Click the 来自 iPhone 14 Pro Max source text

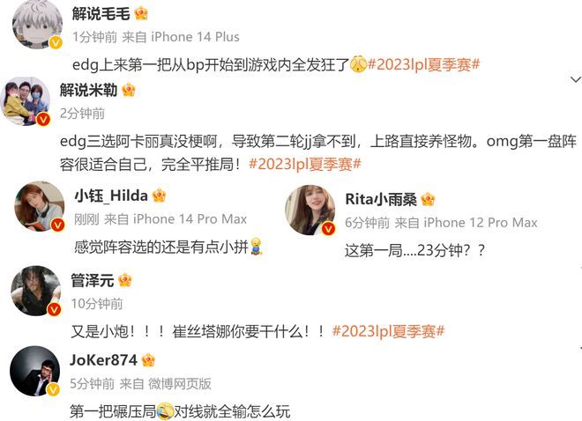[x=175, y=219]
